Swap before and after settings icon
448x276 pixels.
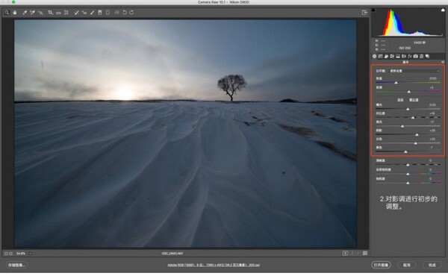(352, 253)
